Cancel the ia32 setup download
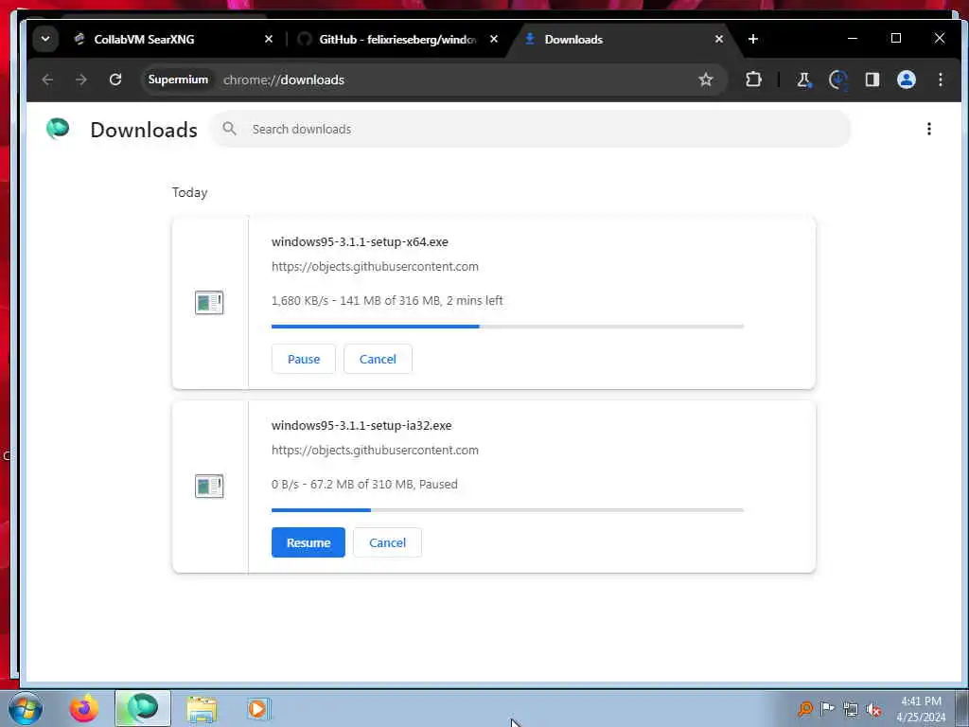969x727 pixels. point(387,542)
